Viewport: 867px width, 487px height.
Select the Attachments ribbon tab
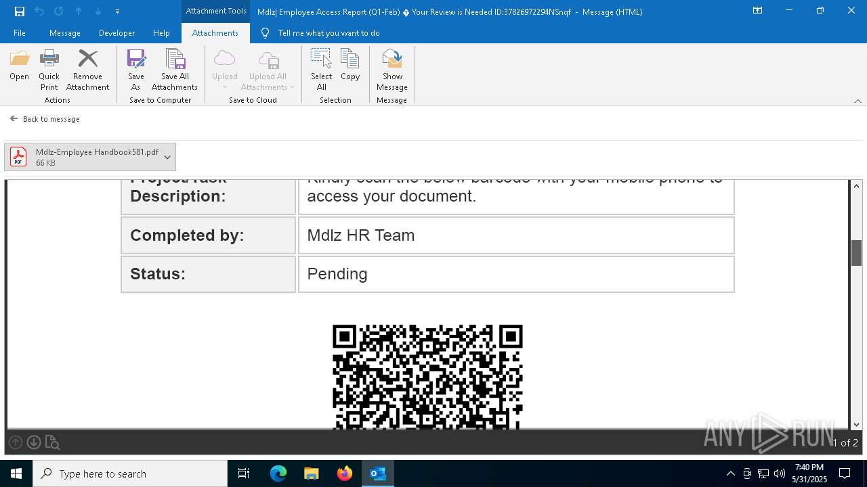(215, 33)
